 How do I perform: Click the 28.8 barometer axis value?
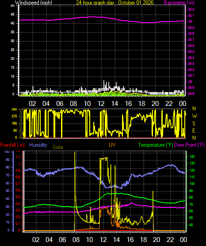pos(191,94)
